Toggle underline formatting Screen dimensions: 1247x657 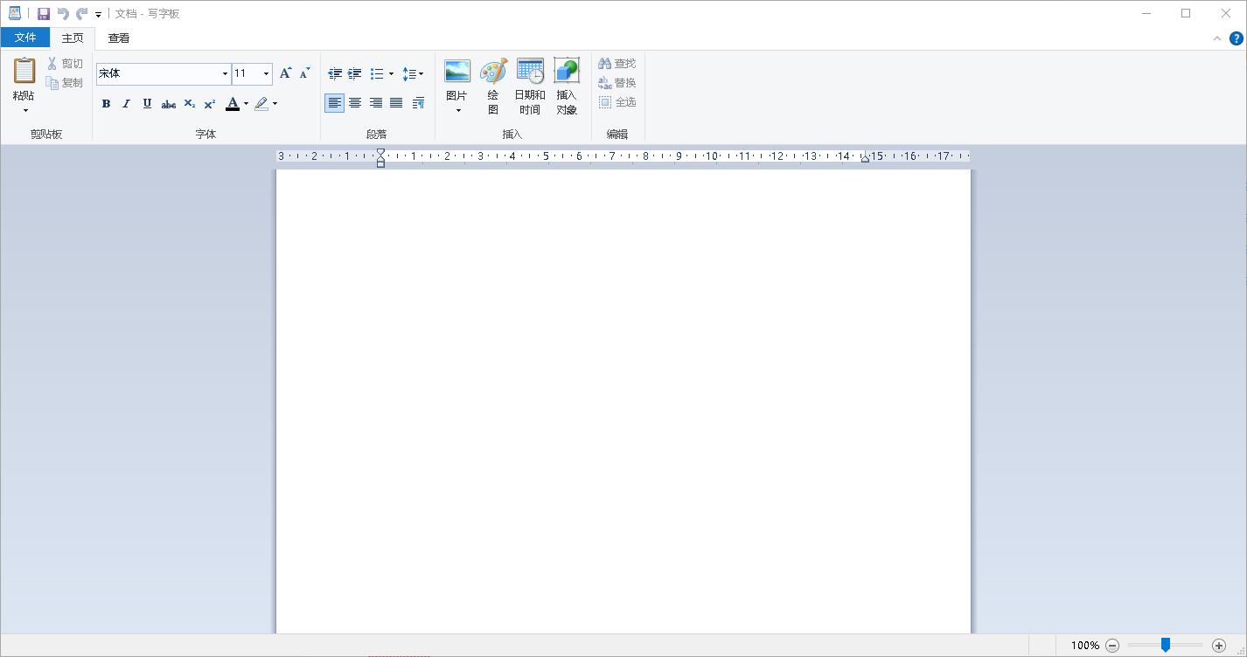pyautogui.click(x=147, y=103)
